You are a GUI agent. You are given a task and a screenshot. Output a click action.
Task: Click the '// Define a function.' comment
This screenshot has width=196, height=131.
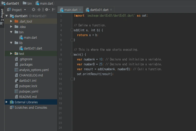[x=90, y=25]
